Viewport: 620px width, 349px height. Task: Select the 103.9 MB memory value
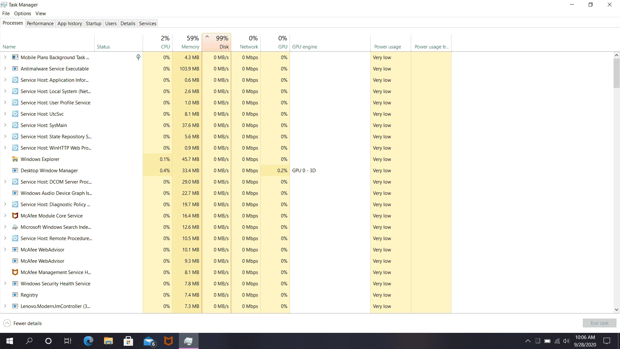click(x=189, y=69)
